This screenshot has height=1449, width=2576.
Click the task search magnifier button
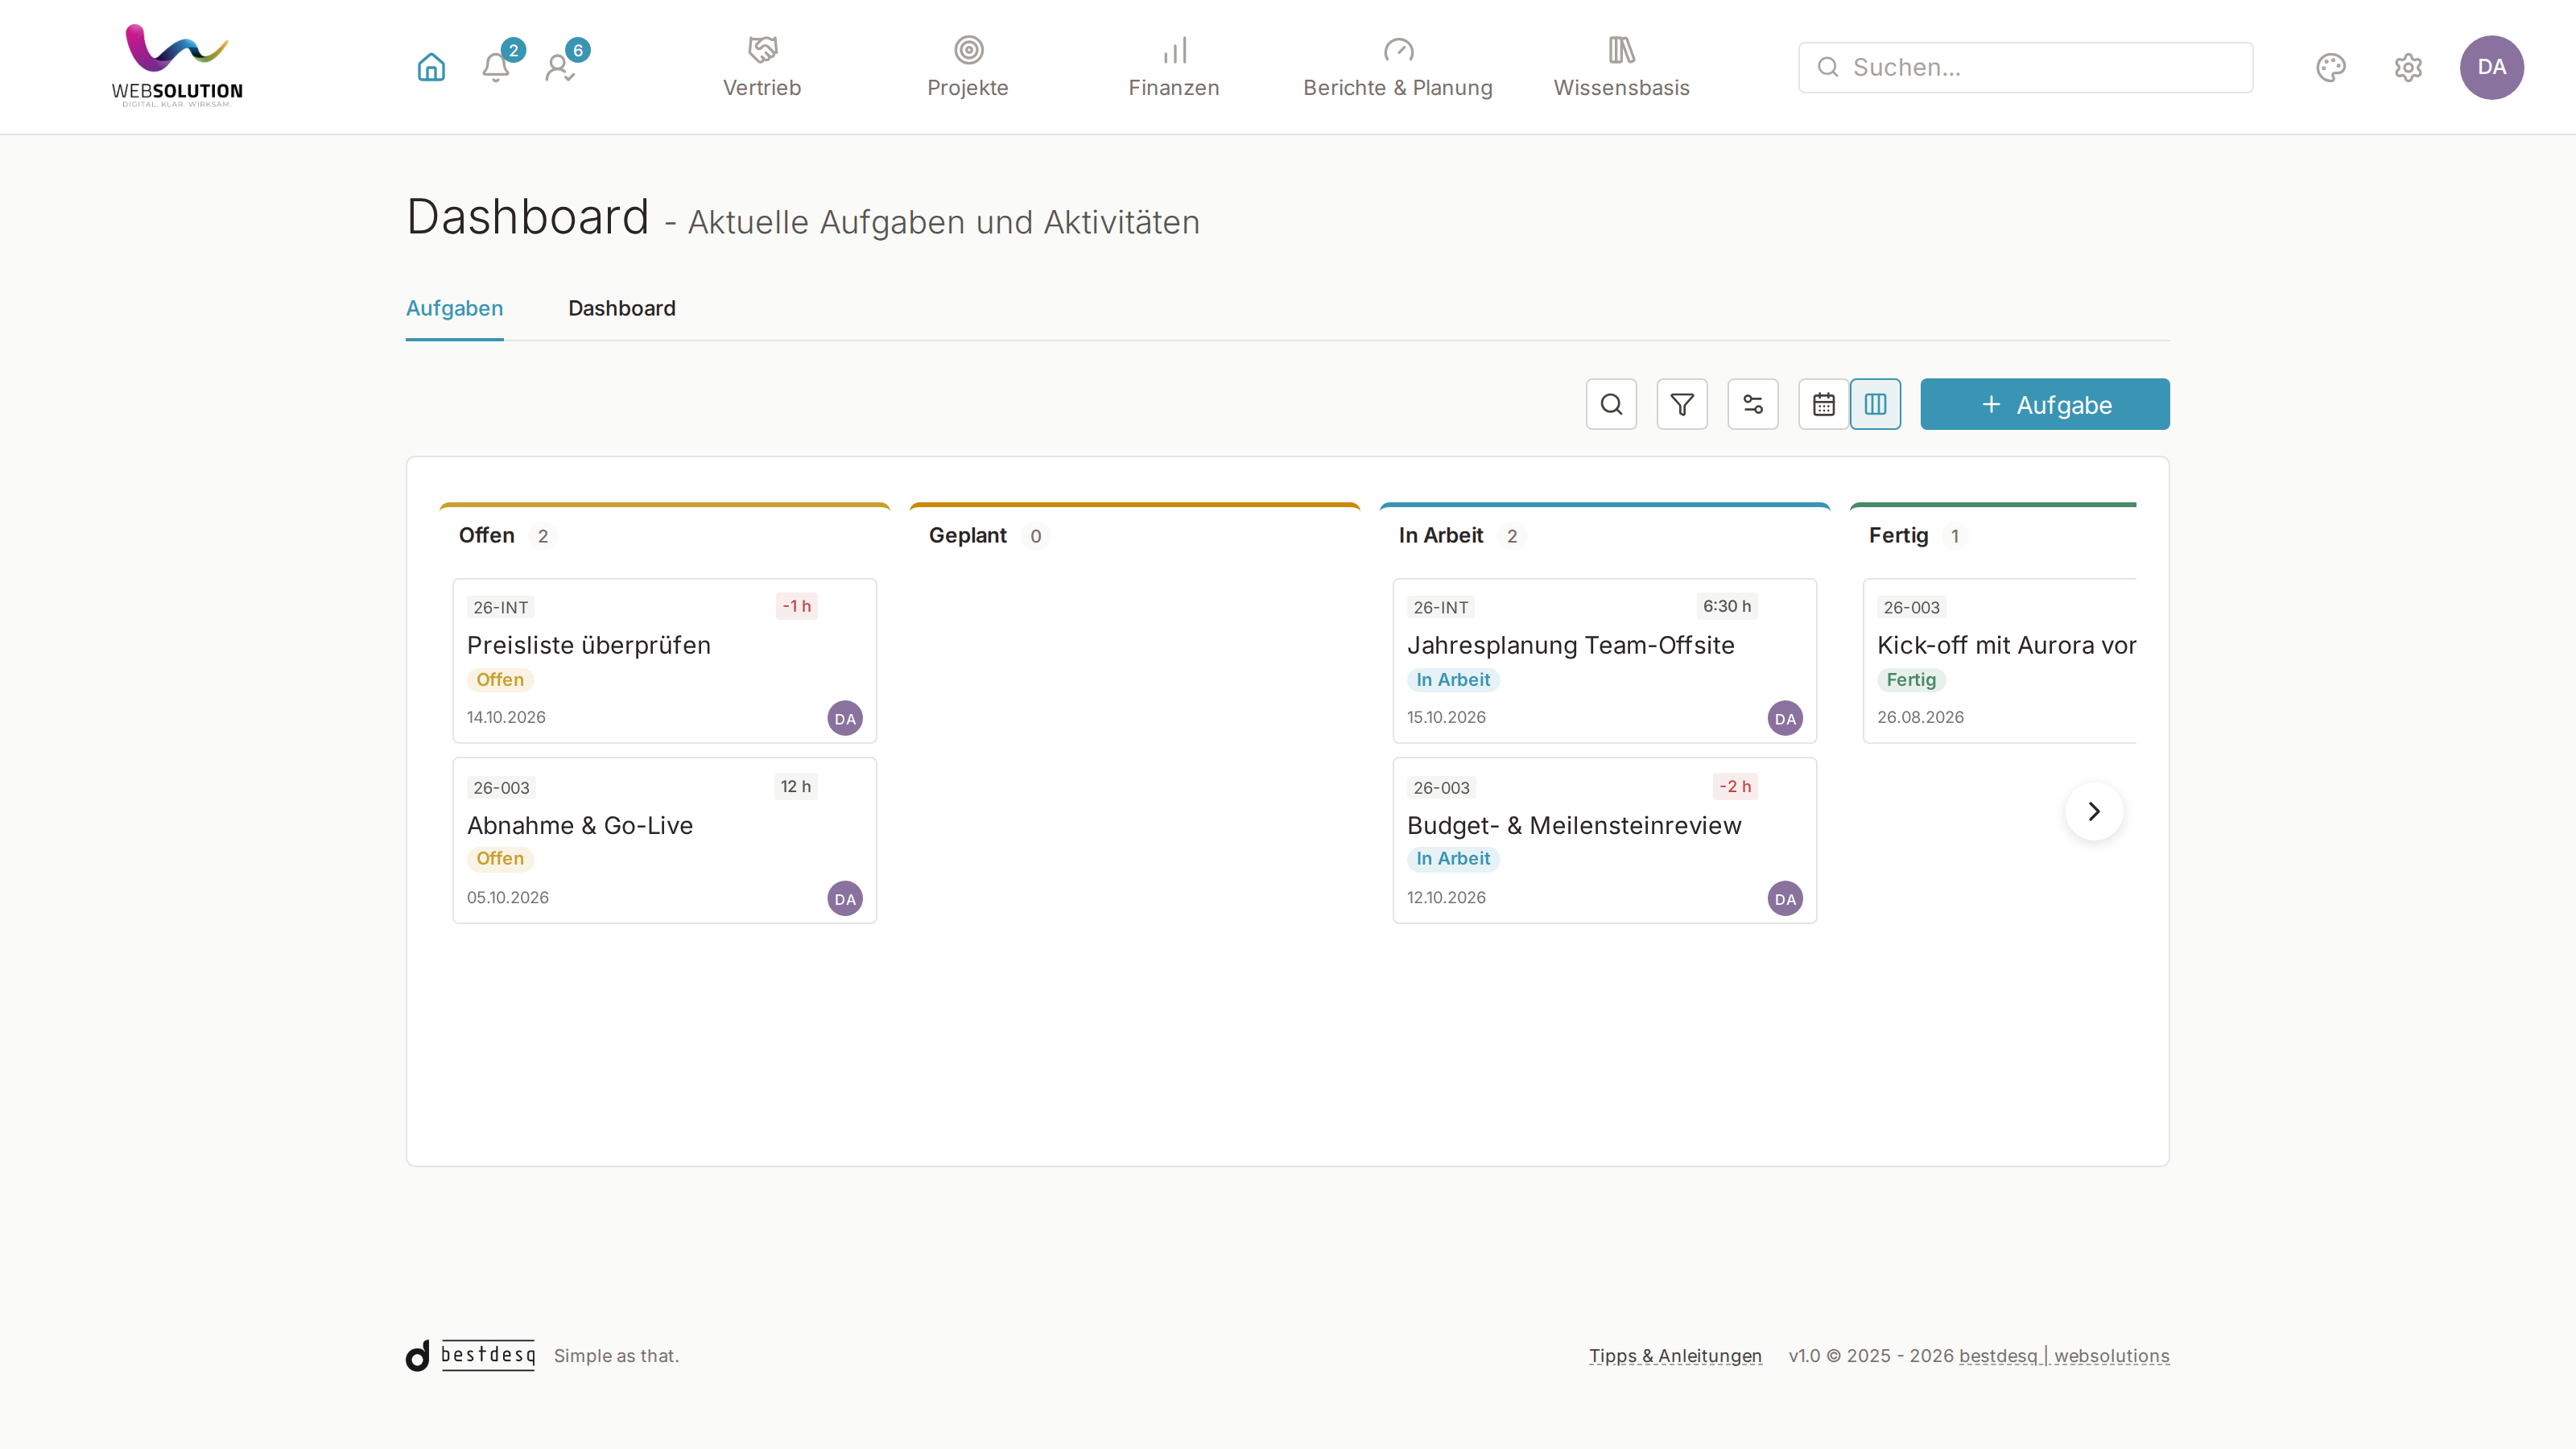coord(1611,404)
